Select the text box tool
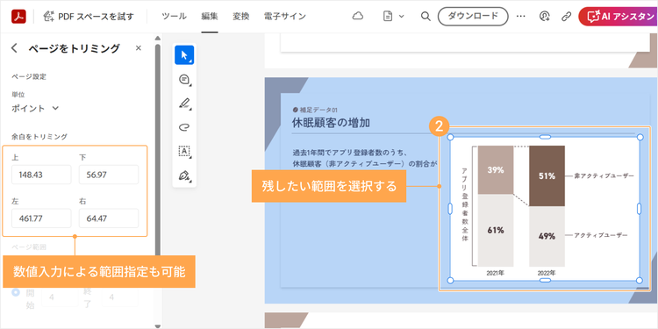The image size is (658, 329). click(x=184, y=151)
